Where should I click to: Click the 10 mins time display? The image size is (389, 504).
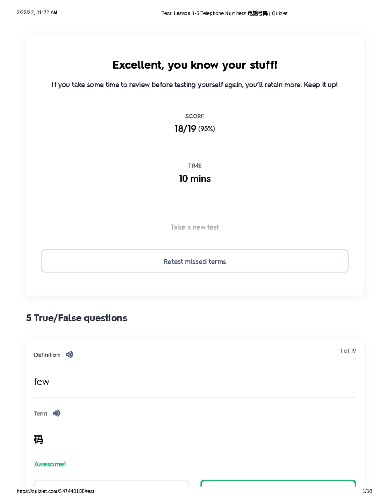coord(194,178)
